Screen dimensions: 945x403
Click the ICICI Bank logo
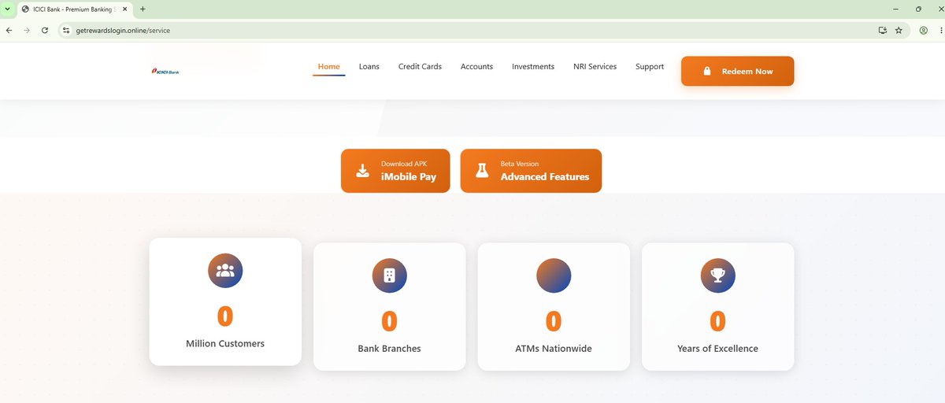point(165,71)
